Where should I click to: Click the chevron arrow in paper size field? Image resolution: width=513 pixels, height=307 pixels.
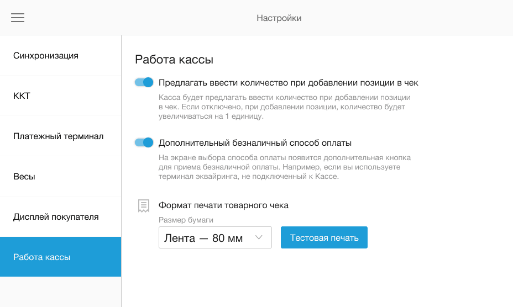(258, 238)
